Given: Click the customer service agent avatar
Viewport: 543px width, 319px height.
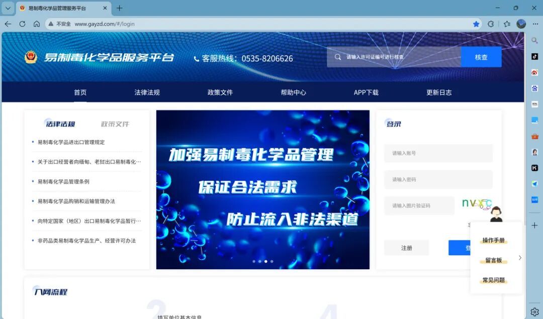Looking at the screenshot, I should pos(496,214).
